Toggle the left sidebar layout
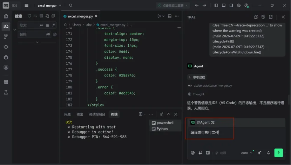 (216, 5)
